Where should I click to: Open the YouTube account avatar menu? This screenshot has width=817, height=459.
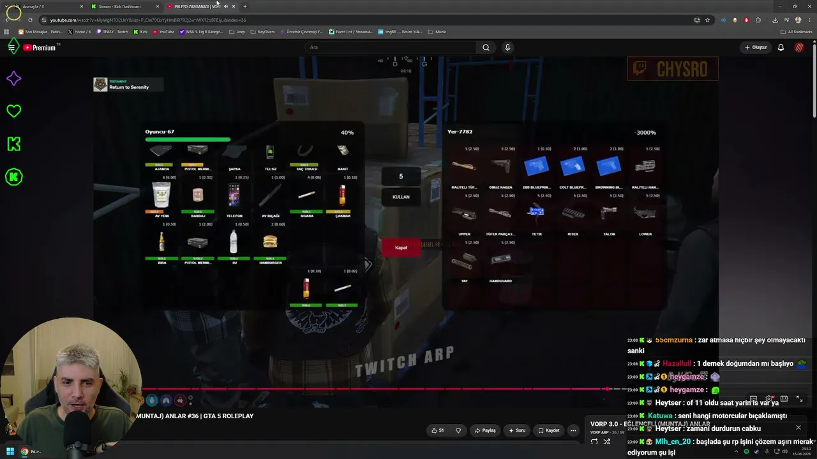[x=799, y=47]
